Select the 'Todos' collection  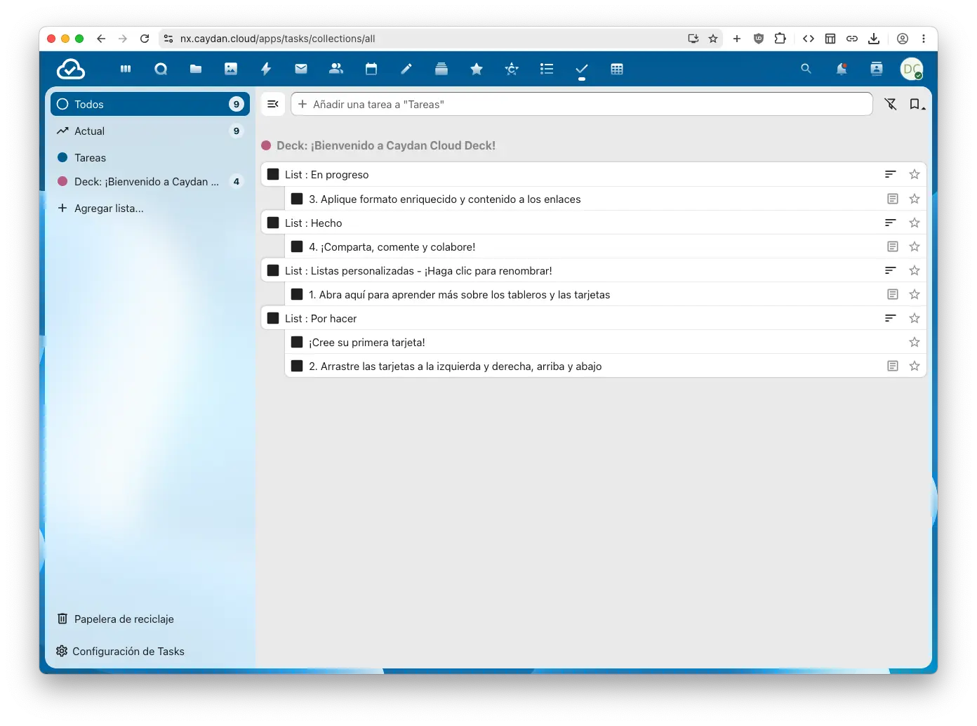150,104
